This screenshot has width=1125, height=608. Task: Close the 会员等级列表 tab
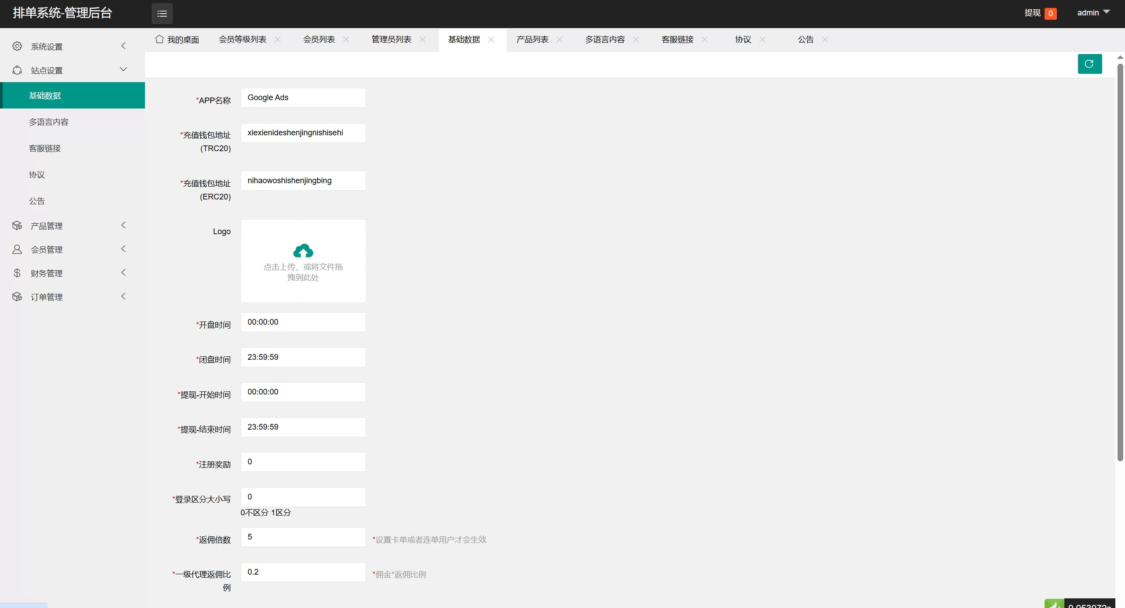pyautogui.click(x=278, y=40)
